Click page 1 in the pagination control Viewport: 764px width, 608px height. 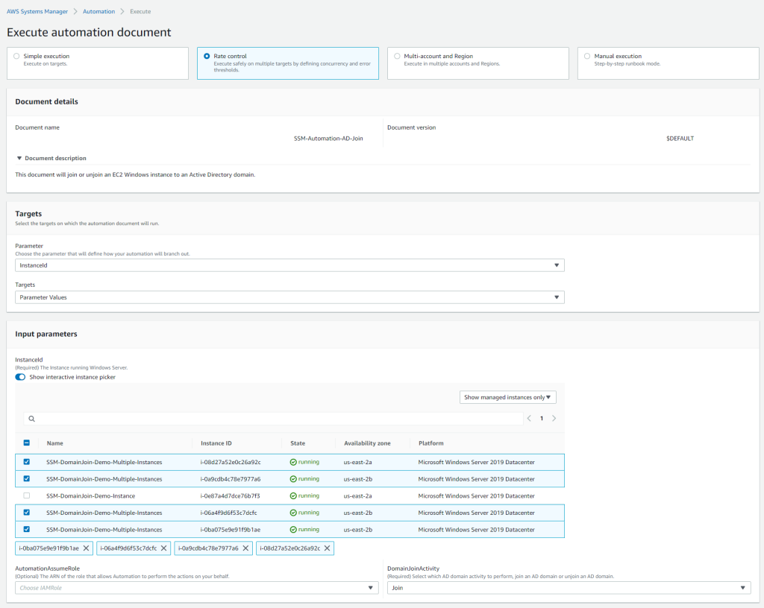(x=542, y=418)
